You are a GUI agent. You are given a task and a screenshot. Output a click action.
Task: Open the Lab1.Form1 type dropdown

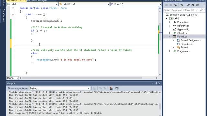[x=108, y=4]
